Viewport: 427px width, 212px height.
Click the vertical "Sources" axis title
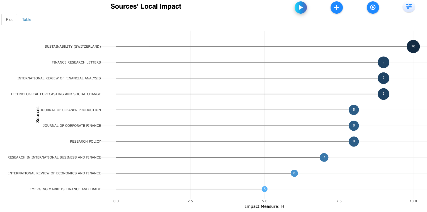point(38,114)
